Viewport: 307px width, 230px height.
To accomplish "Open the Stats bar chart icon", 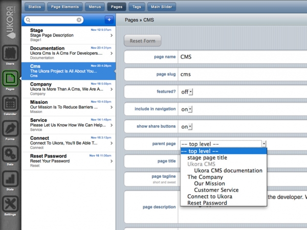I will coord(10,178).
